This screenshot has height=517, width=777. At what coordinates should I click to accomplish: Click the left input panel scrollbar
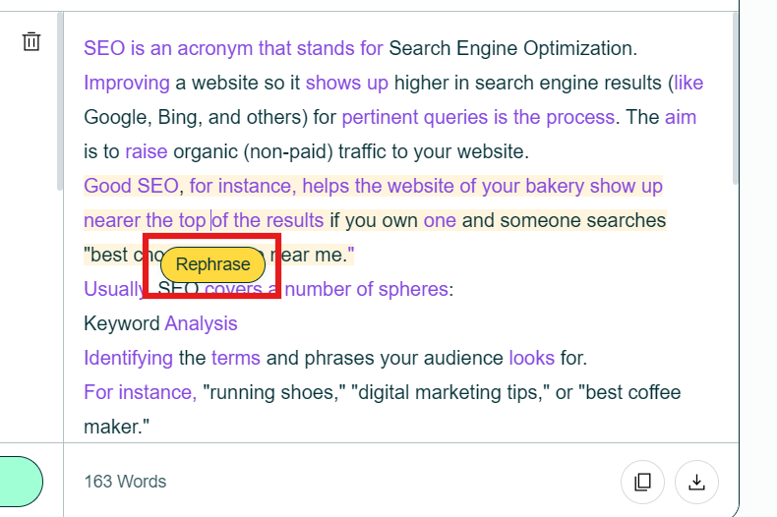[60, 101]
